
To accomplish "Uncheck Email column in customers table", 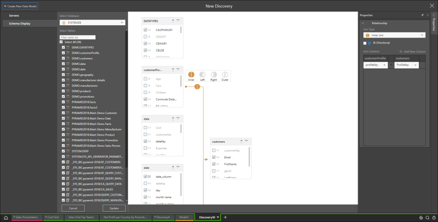I will (x=214, y=157).
